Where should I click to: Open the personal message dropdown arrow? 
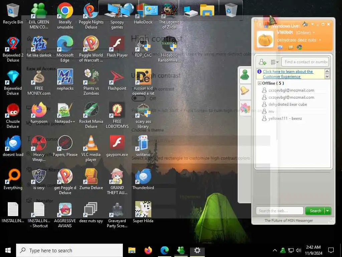point(320,40)
